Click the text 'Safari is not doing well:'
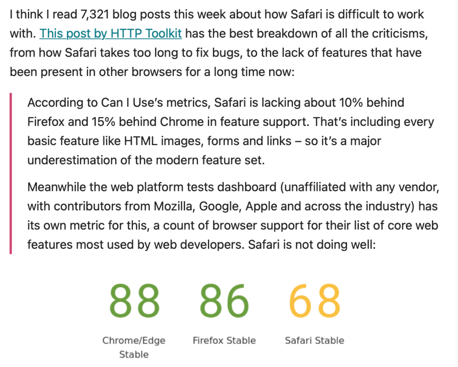Screen dimensions: 458x367 tap(312, 245)
